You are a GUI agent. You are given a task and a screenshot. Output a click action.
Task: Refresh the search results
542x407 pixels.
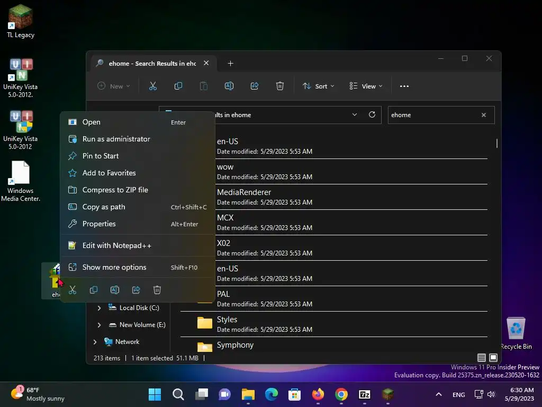372,114
